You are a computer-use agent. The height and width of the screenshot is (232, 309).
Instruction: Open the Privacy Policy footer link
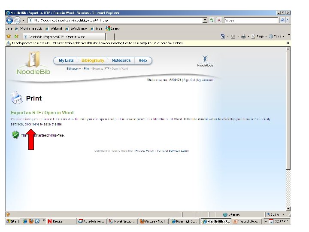coord(145,151)
